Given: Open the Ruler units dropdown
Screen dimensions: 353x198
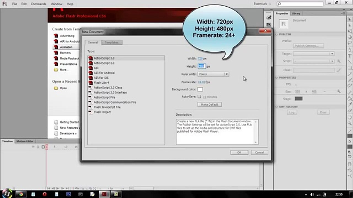Looking at the screenshot, I should pos(213,74).
